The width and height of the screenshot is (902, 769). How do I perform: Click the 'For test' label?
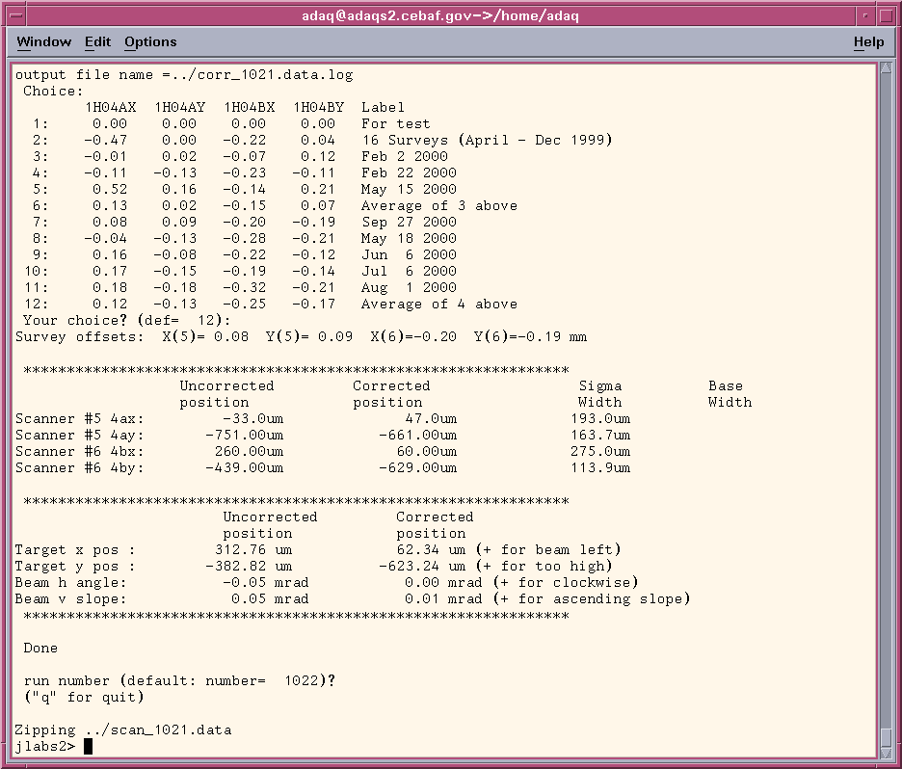pyautogui.click(x=396, y=123)
